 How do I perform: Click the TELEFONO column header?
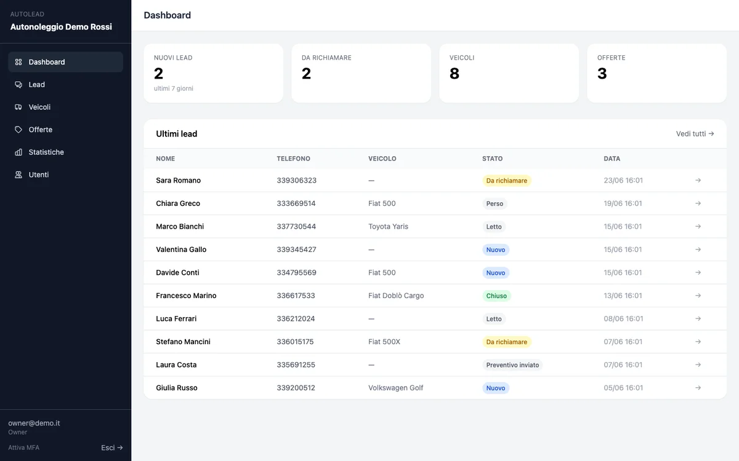click(x=294, y=159)
